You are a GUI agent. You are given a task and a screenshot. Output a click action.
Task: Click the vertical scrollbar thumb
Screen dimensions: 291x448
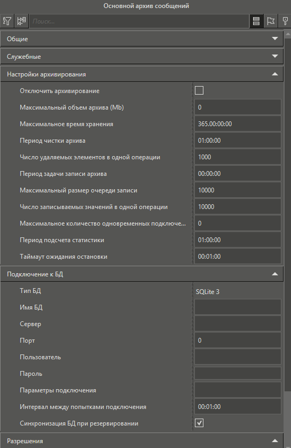coord(288,214)
